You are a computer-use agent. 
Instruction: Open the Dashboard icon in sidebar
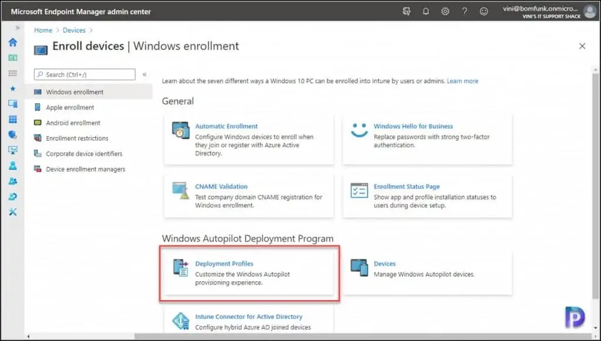pyautogui.click(x=13, y=57)
